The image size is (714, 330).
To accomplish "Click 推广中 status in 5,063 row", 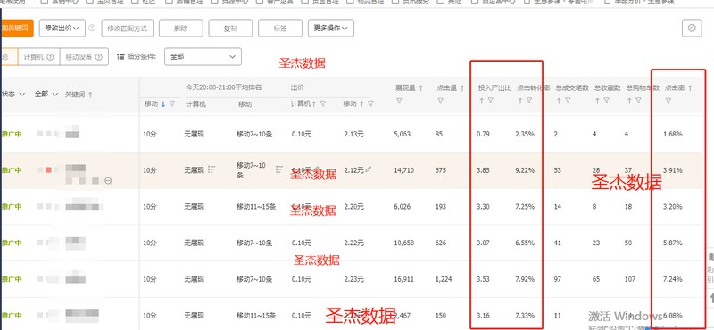I will [x=12, y=134].
